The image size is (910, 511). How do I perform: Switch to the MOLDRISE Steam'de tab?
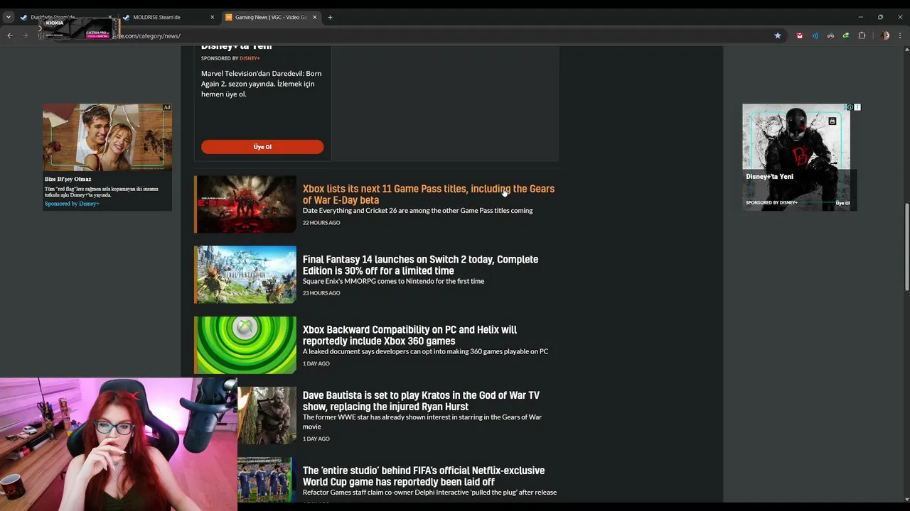tap(168, 17)
